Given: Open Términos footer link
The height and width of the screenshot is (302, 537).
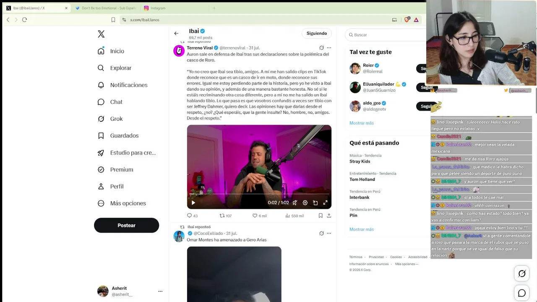Looking at the screenshot, I should [356, 257].
